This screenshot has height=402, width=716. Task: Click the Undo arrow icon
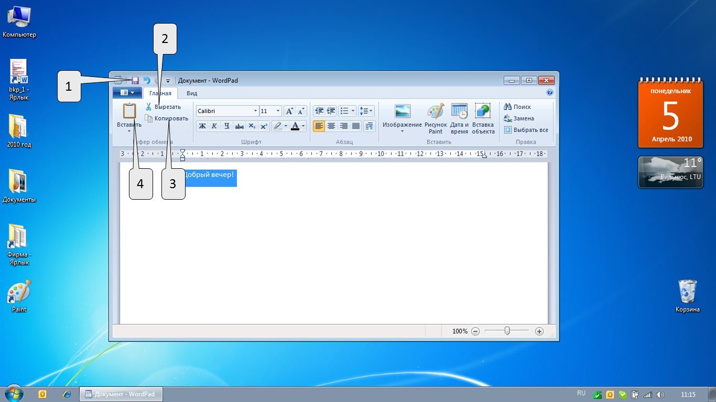[x=147, y=81]
